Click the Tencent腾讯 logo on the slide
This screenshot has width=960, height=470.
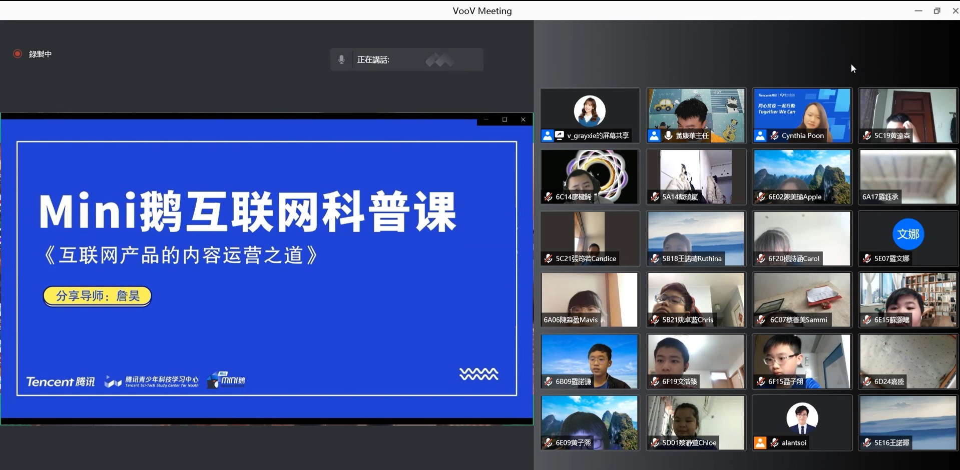[60, 382]
